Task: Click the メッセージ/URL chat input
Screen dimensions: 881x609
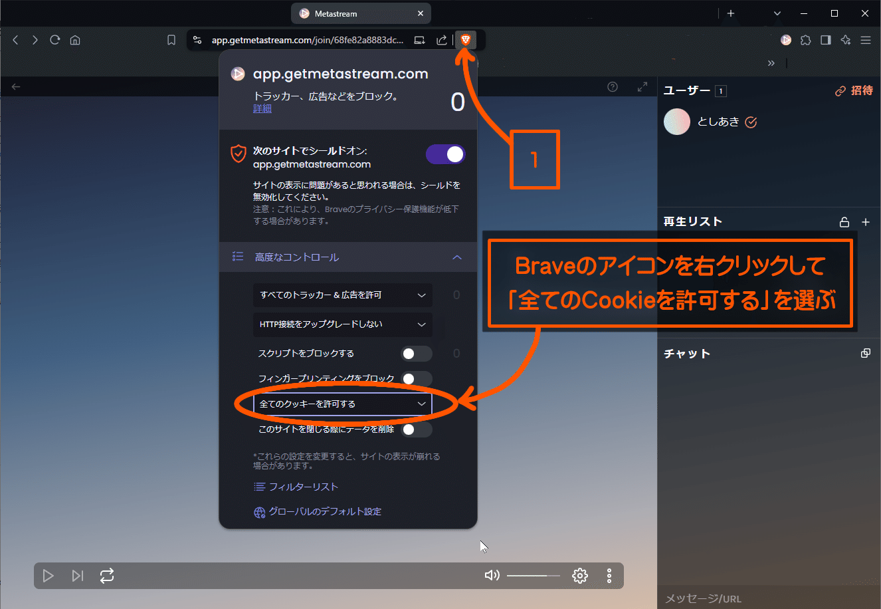Action: (x=769, y=598)
